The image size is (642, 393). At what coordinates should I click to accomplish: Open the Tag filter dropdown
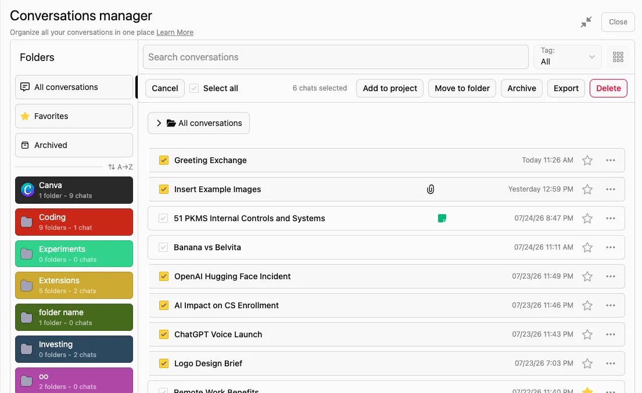[x=568, y=57]
